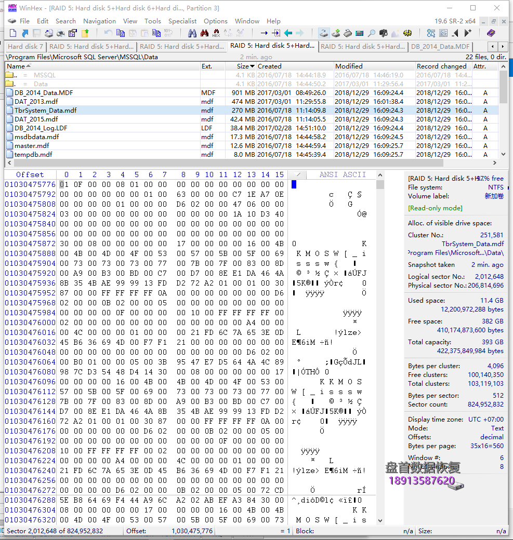Sort by the Ext. column header
Screen dimensions: 513x540
click(x=213, y=66)
